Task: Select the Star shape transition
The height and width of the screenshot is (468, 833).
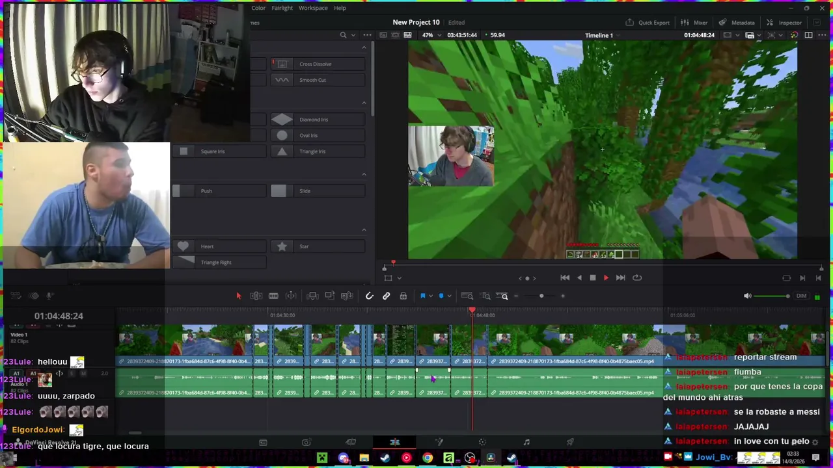Action: 318,246
